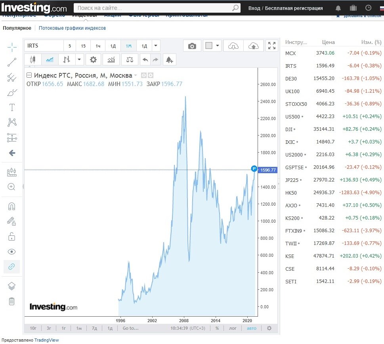Open the Потоковые графики индексов tab
384x344 pixels.
(73, 28)
